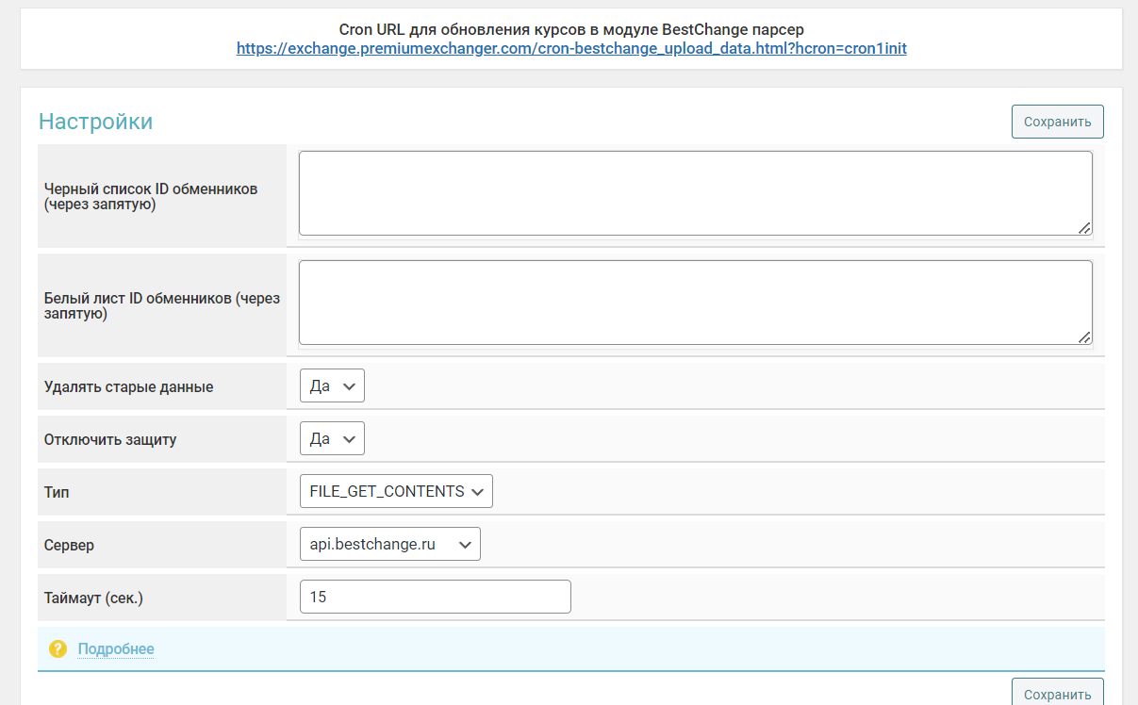Viewport: 1138px width, 705px height.
Task: Click the Таймаут (сек.) label
Action: (93, 598)
